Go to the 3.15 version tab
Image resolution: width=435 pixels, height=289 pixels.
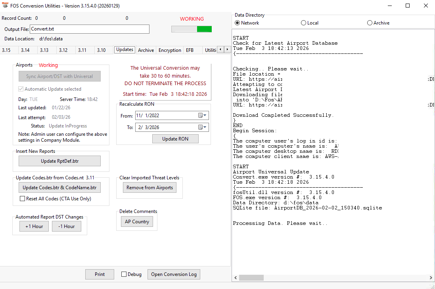pos(6,50)
